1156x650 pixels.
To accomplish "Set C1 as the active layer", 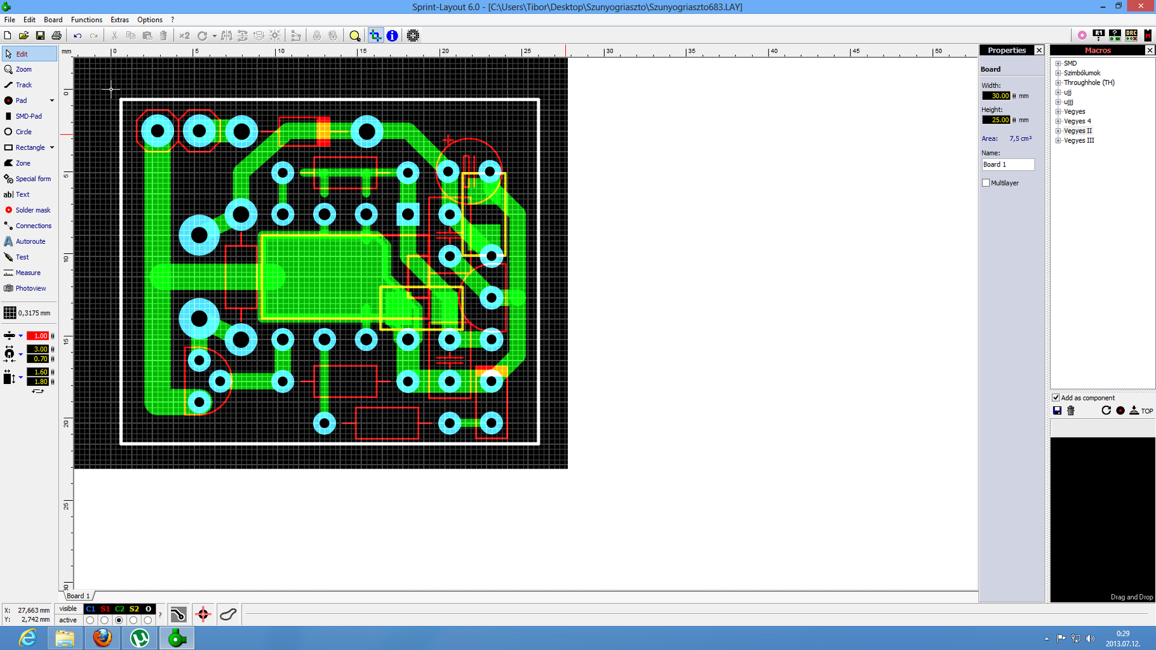I will [x=90, y=620].
